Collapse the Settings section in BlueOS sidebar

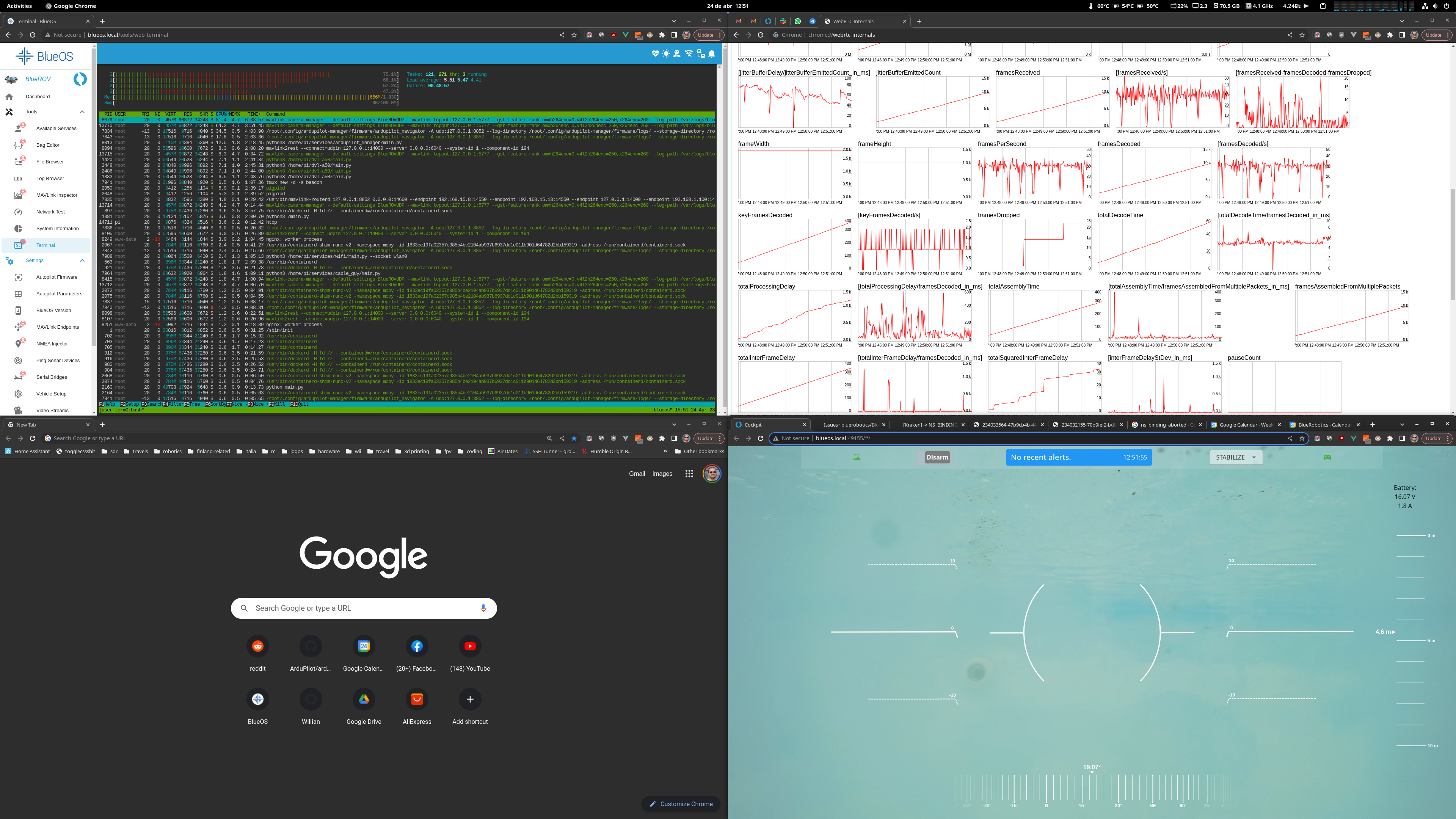tap(82, 260)
